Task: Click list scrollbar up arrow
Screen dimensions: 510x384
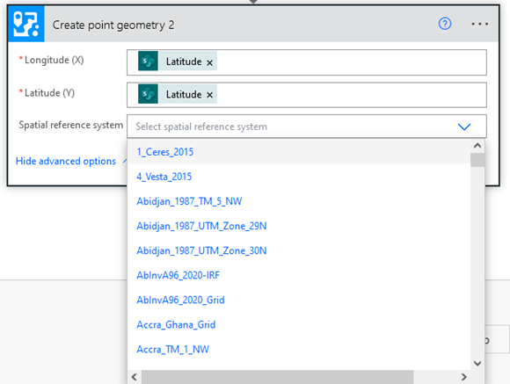Action: click(477, 146)
